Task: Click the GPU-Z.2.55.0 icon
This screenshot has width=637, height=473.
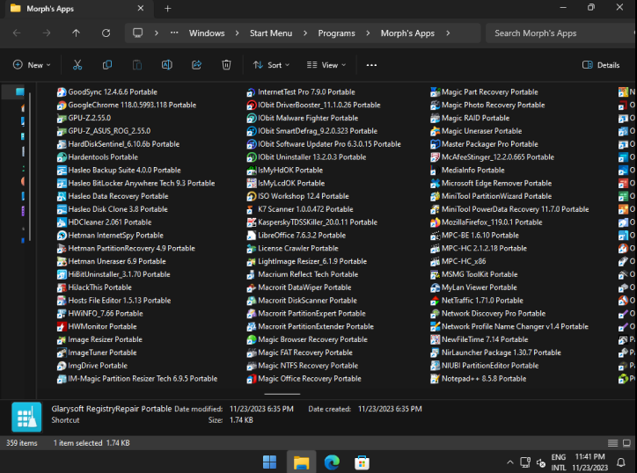Action: [x=62, y=118]
